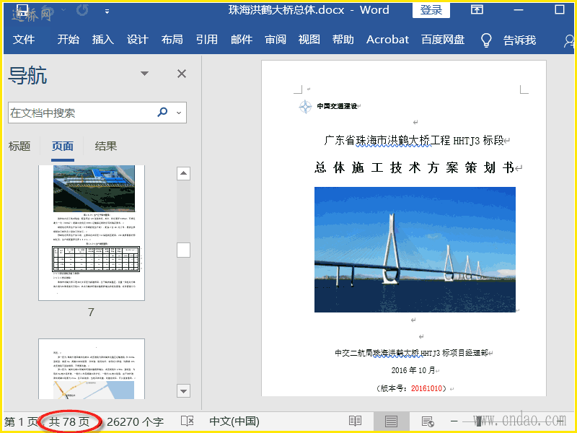Open Quick Access Toolbar customize dropdown
Image resolution: width=577 pixels, height=433 pixels.
(x=107, y=11)
